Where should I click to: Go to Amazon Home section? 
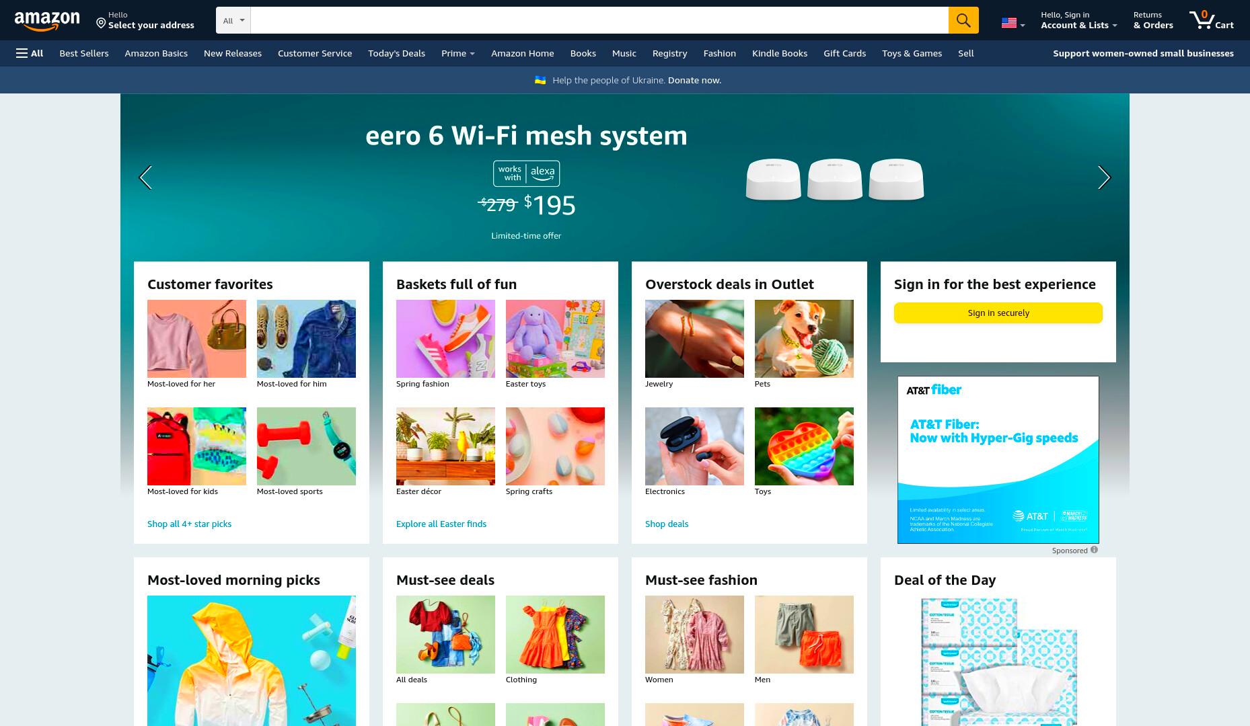(523, 53)
